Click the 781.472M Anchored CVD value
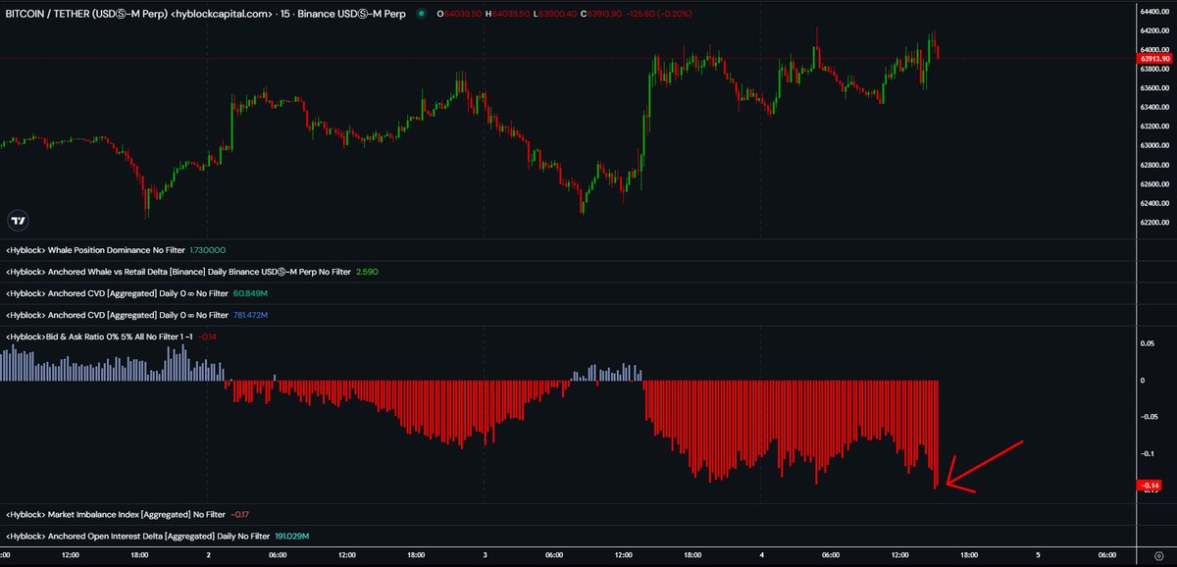This screenshot has height=567, width=1177. tap(251, 315)
